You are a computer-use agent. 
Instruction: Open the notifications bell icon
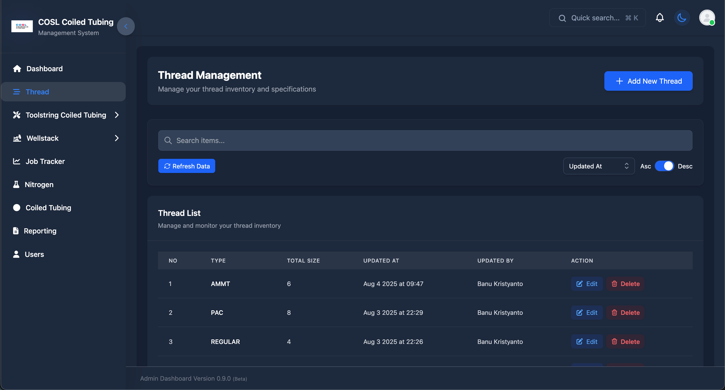[660, 18]
